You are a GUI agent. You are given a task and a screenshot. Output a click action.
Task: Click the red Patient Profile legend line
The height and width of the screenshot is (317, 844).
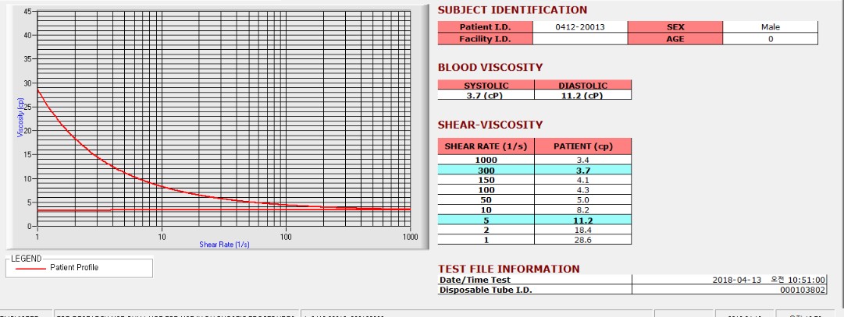click(30, 268)
